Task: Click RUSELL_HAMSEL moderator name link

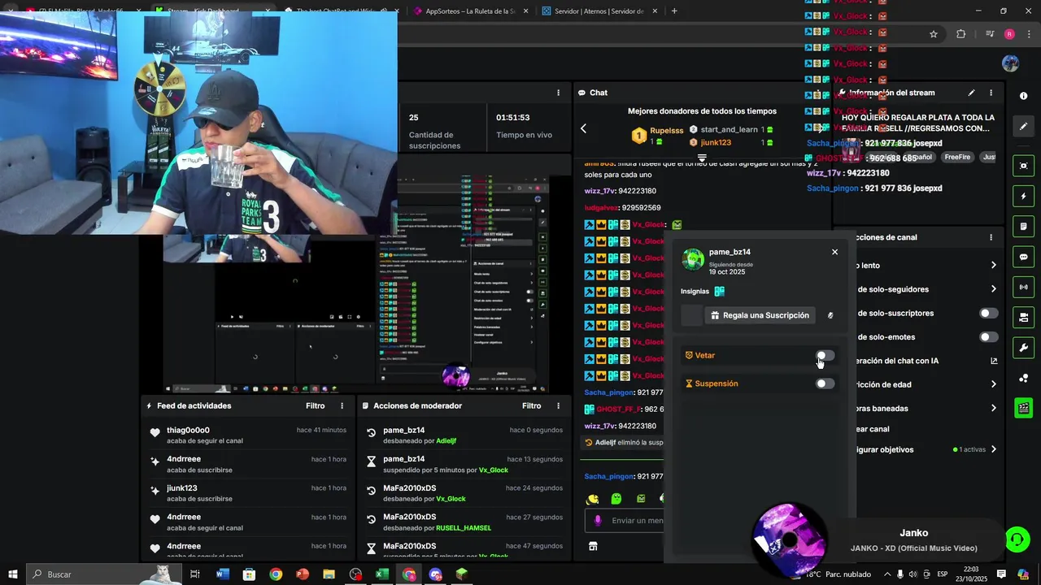Action: 464,528
